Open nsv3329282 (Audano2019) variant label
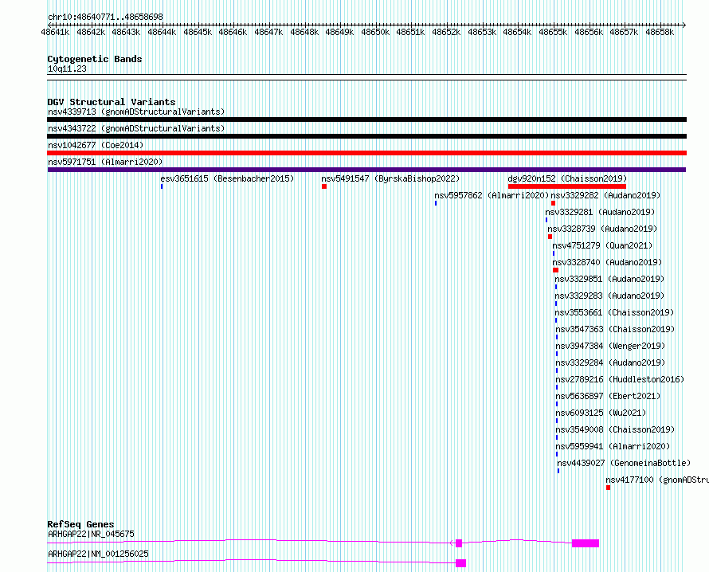Screen dimensions: 709x572 pyautogui.click(x=605, y=195)
